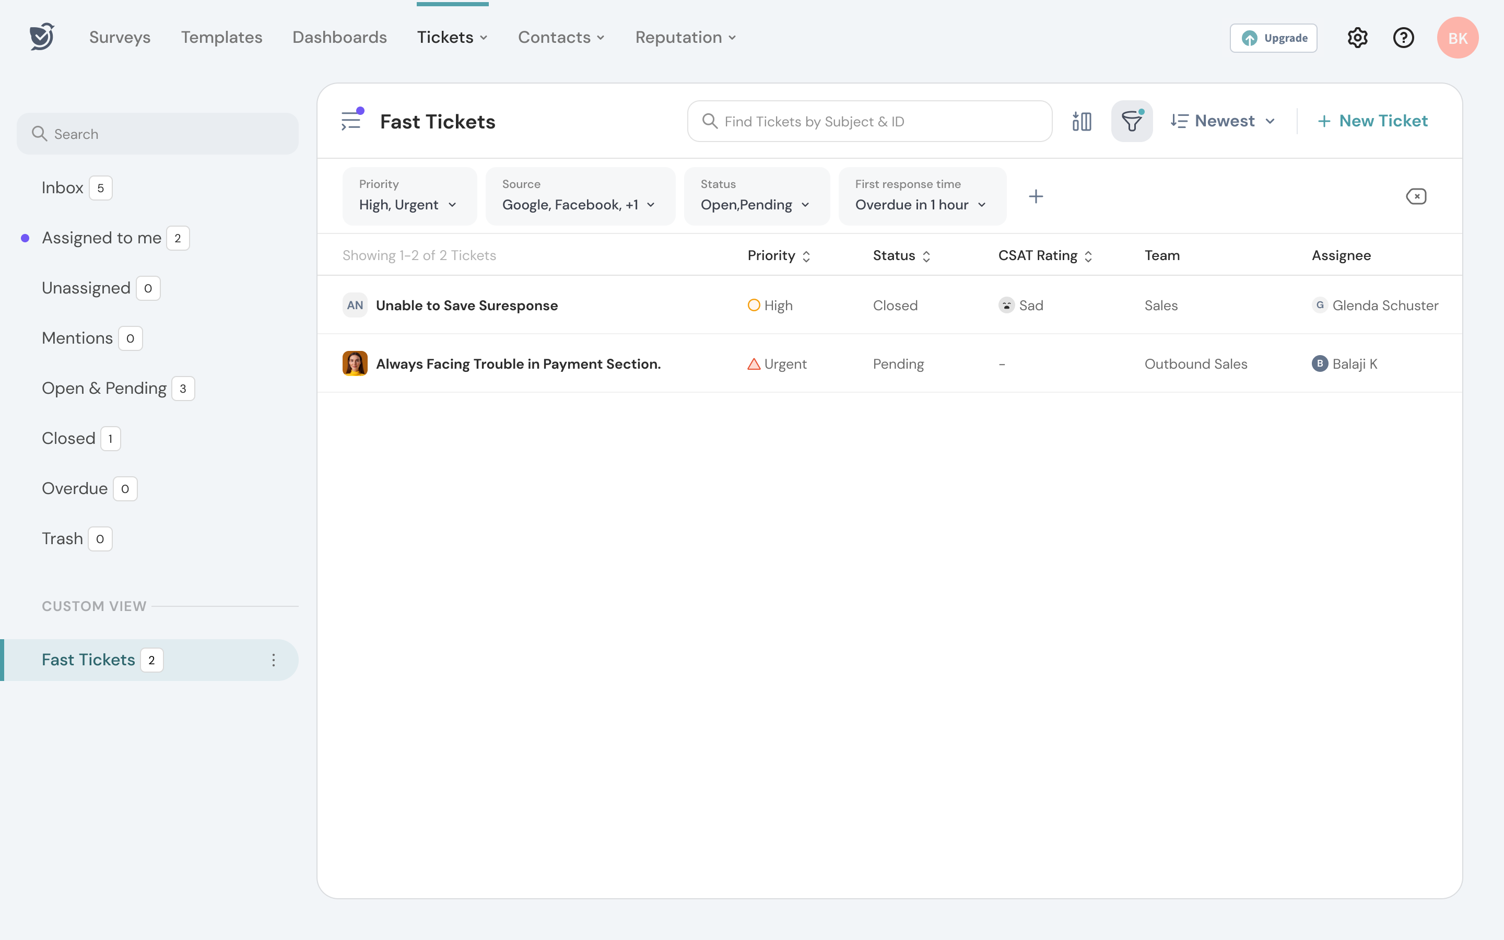Click the High priority circle icon
The height and width of the screenshot is (940, 1504).
click(753, 305)
